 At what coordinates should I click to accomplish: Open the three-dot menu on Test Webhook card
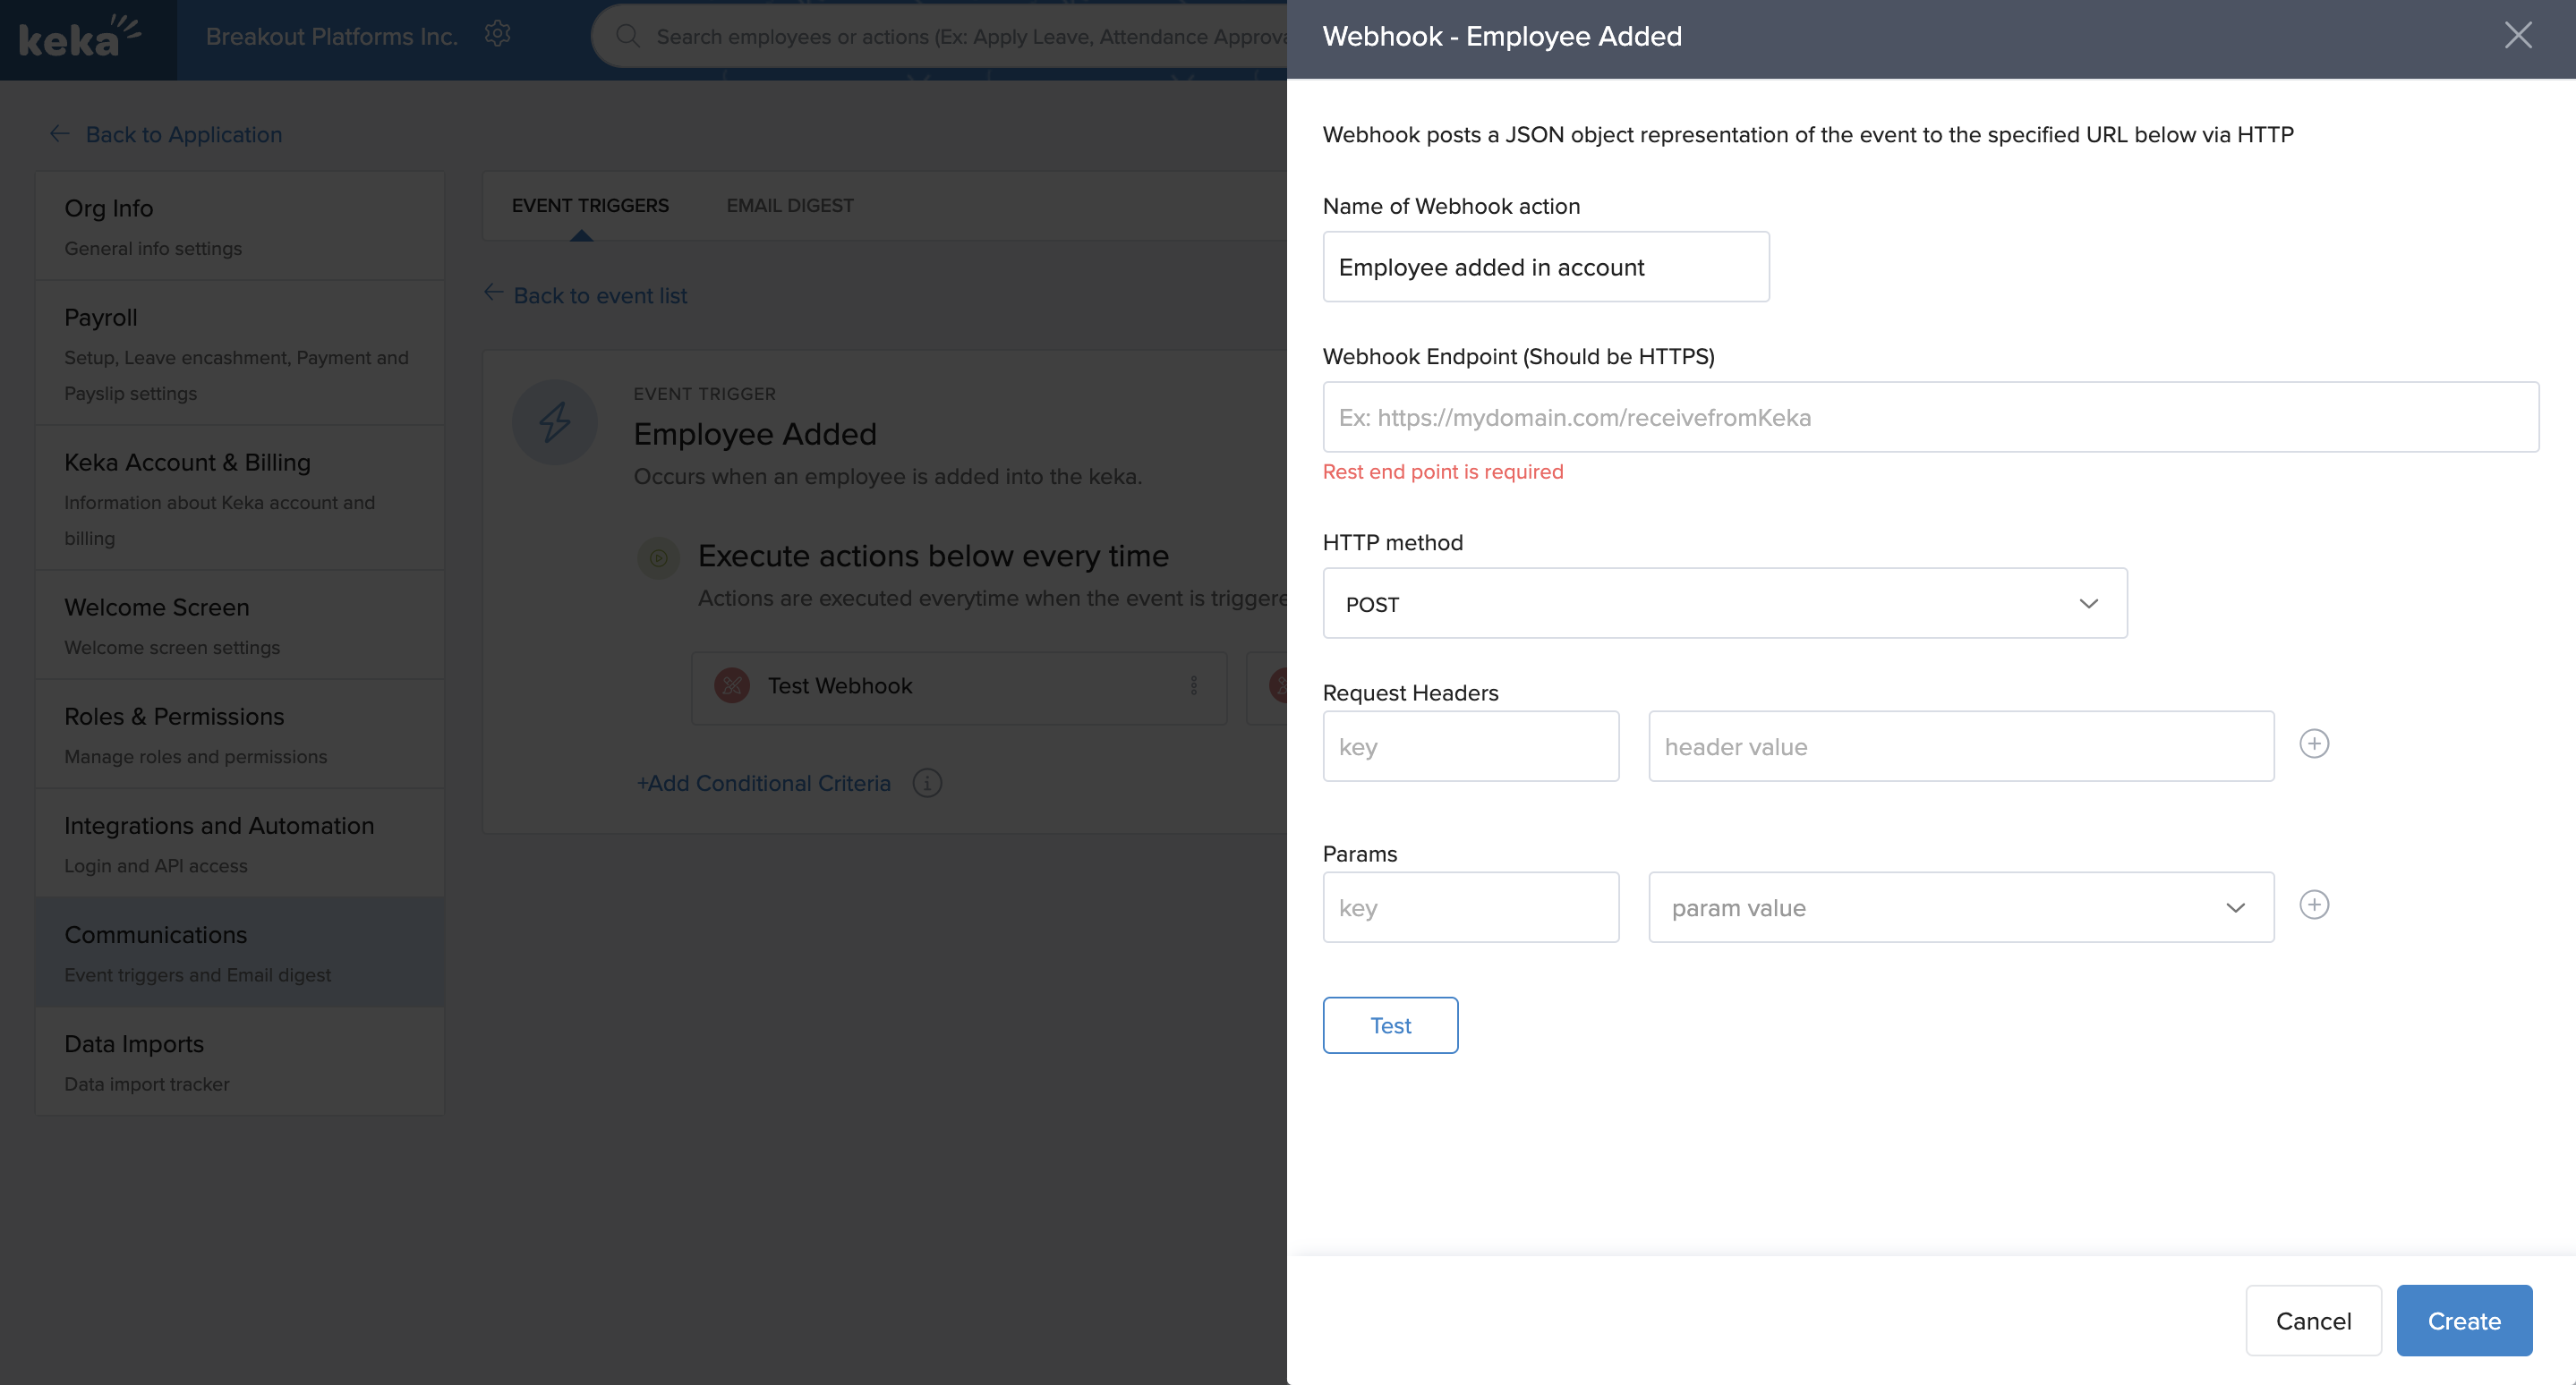tap(1193, 685)
